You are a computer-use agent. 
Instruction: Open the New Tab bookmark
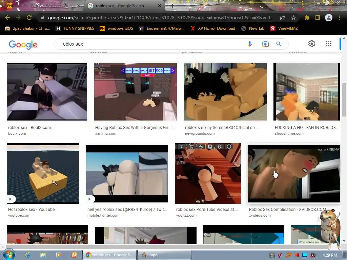coord(253,28)
